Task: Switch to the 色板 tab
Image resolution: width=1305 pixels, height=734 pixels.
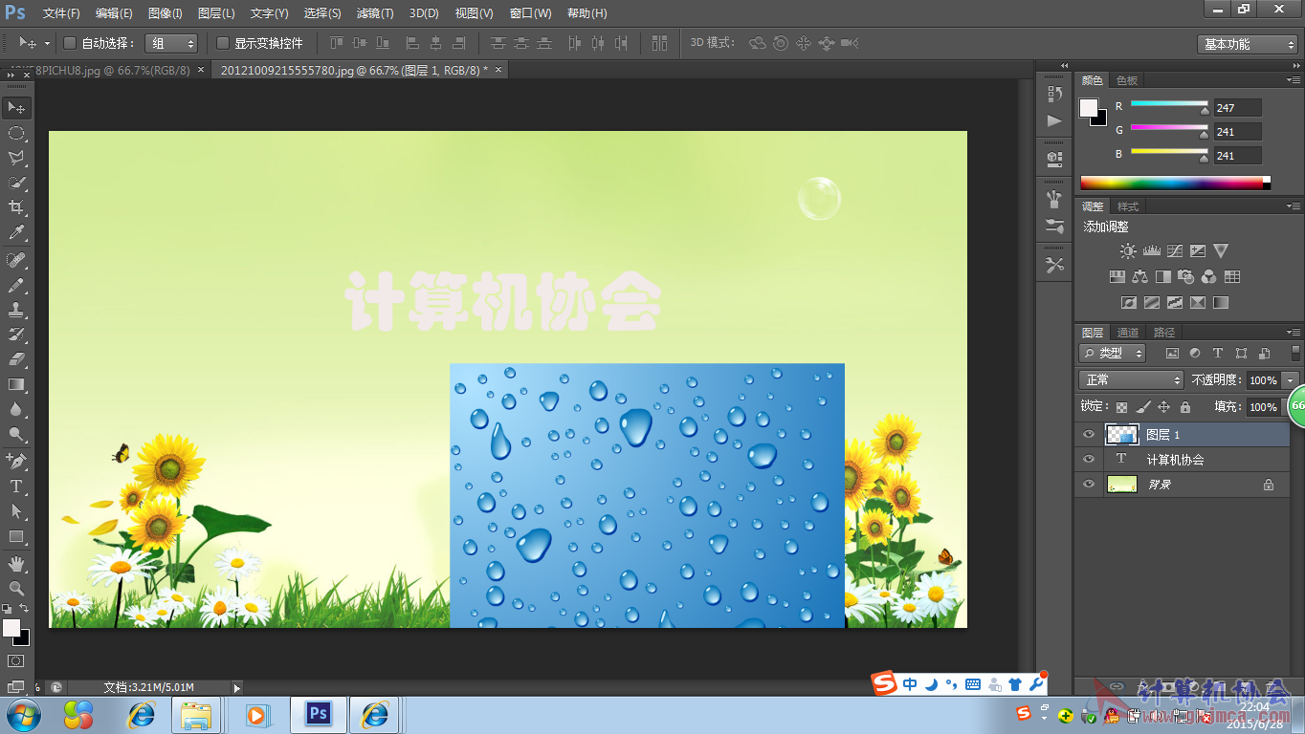Action: click(x=1127, y=80)
